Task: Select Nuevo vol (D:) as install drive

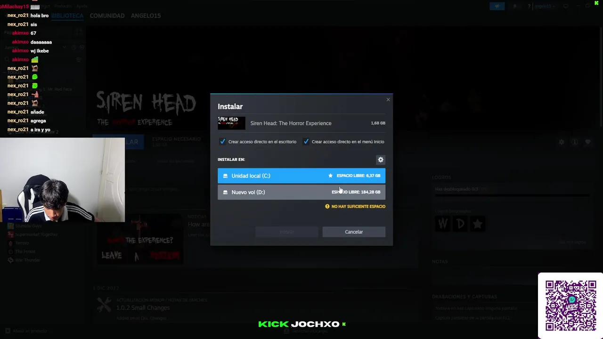Action: click(301, 192)
